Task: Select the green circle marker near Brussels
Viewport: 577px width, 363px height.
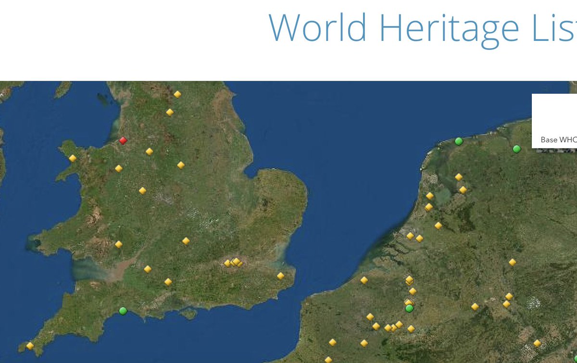Action: [409, 308]
